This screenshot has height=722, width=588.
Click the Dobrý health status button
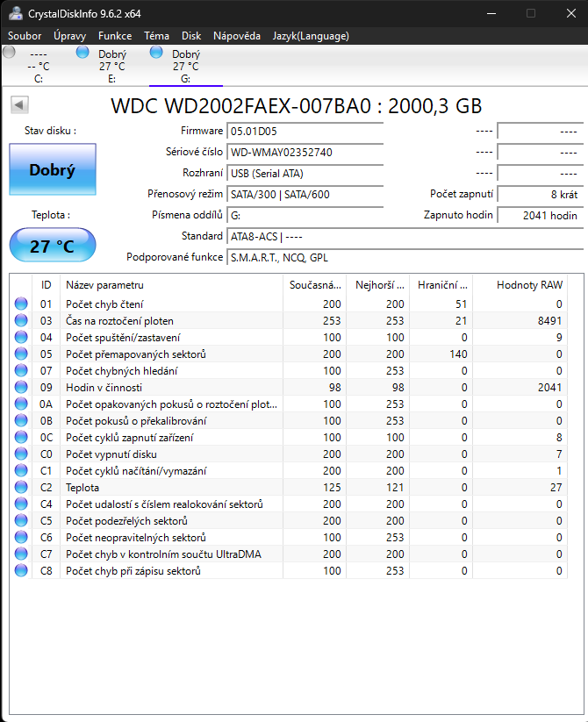point(53,169)
